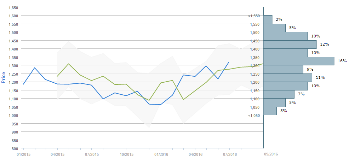Click the 07/2016 x-axis label
Image resolution: width=349 pixels, height=159 pixels.
(x=230, y=154)
